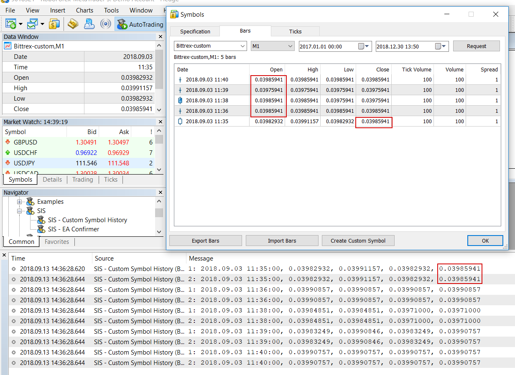Click the bullet icon of the 14:36:28.620 log row

click(14, 269)
